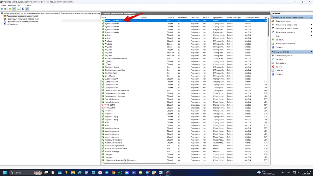
Task: Open the Действие menu
Action: point(12,5)
